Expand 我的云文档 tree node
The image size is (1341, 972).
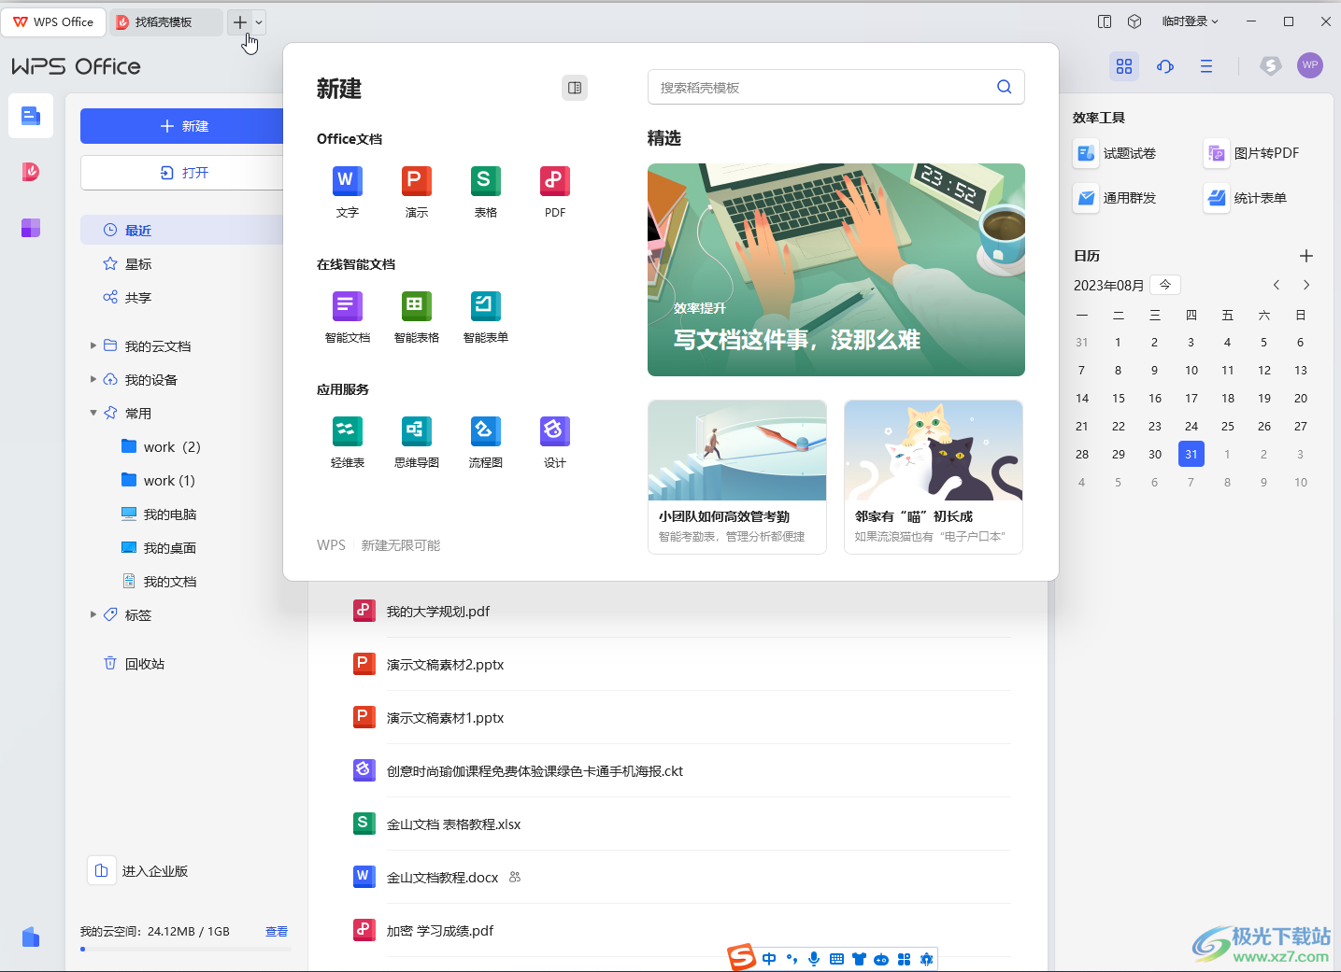tap(93, 345)
